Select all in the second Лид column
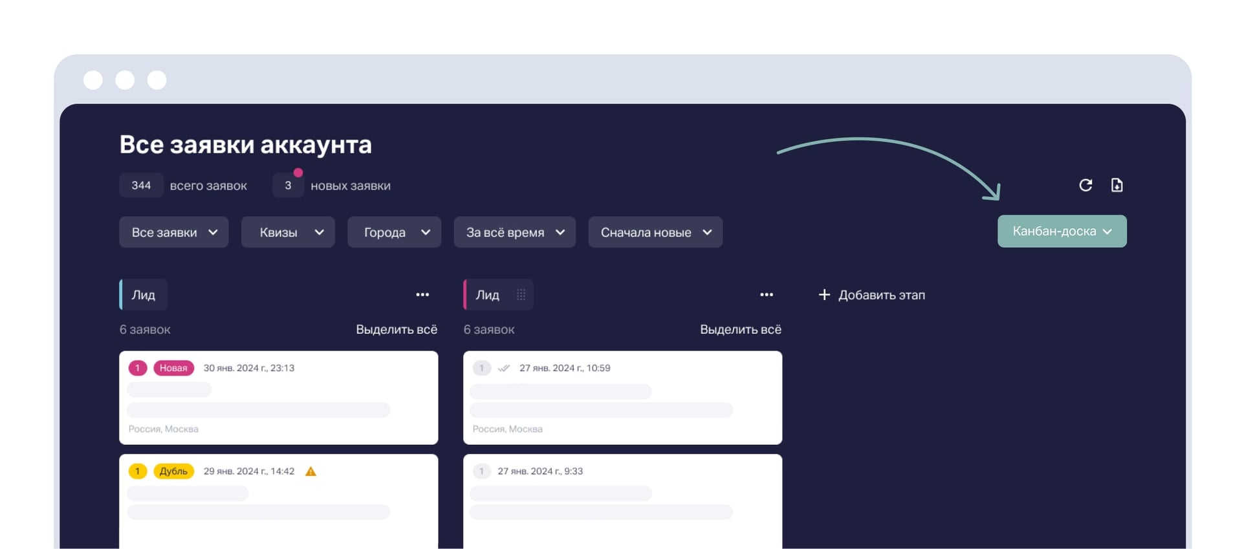Image resolution: width=1242 pixels, height=549 pixels. (x=741, y=330)
